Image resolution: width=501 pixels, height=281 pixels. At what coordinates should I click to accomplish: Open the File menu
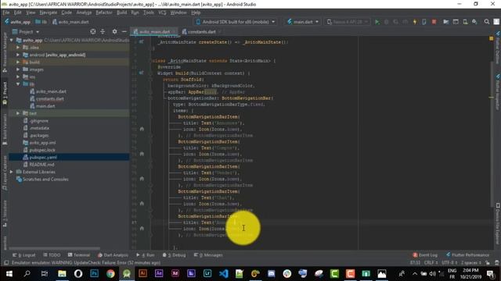[x=6, y=12]
